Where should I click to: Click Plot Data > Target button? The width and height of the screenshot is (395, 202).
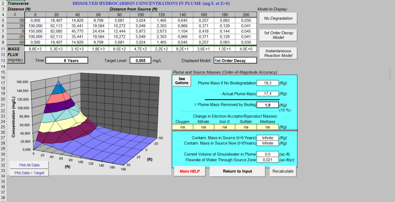tap(29, 173)
